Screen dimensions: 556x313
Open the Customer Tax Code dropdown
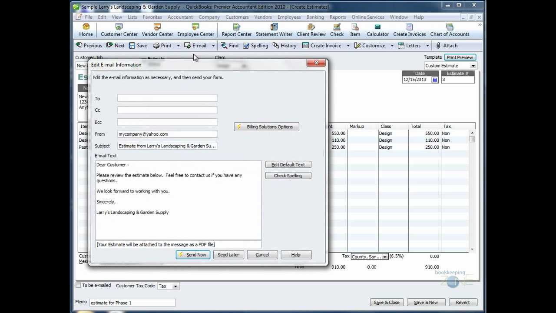[x=175, y=286]
